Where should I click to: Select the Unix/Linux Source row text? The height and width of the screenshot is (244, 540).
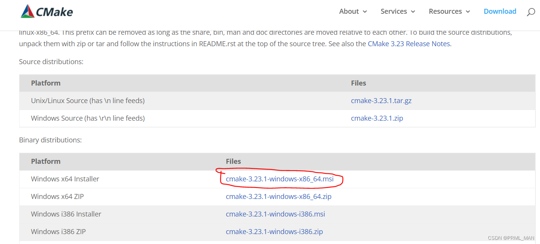pyautogui.click(x=88, y=101)
